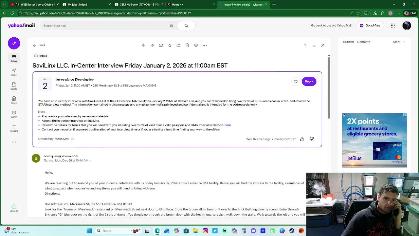Click the reply arrow in message toolbar

pyautogui.click(x=143, y=45)
